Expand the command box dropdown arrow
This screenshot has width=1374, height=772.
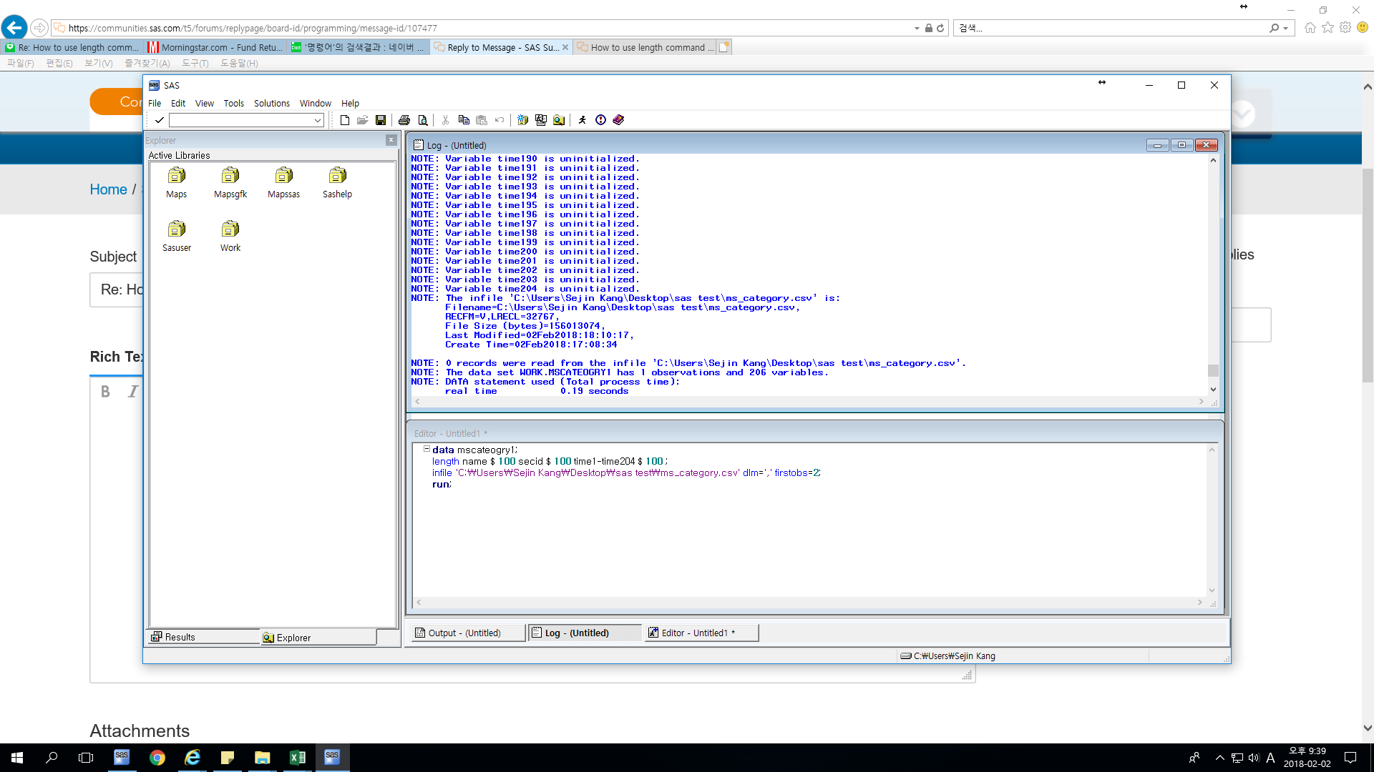pos(318,121)
